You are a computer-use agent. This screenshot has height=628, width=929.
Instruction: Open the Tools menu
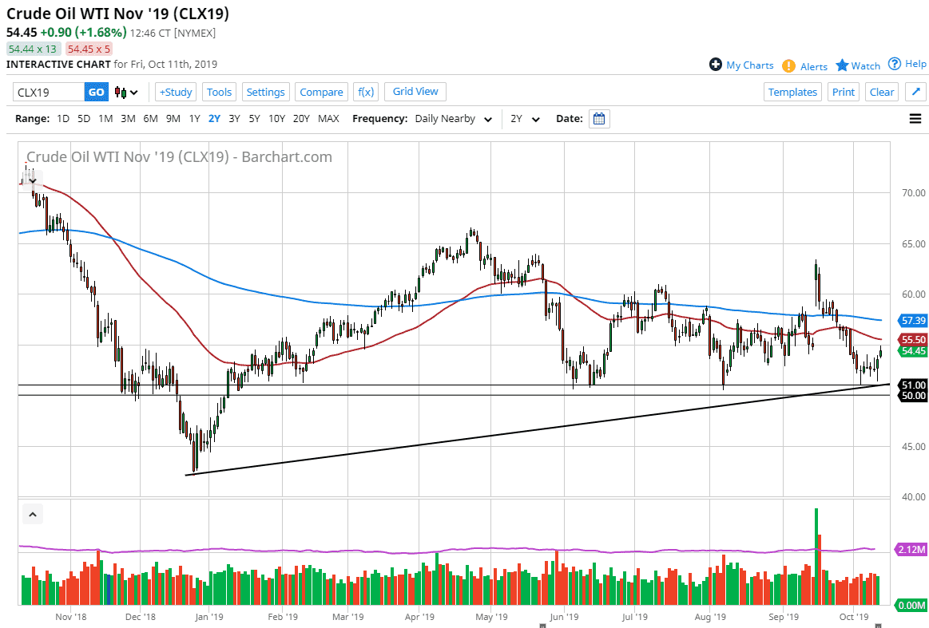pyautogui.click(x=219, y=92)
